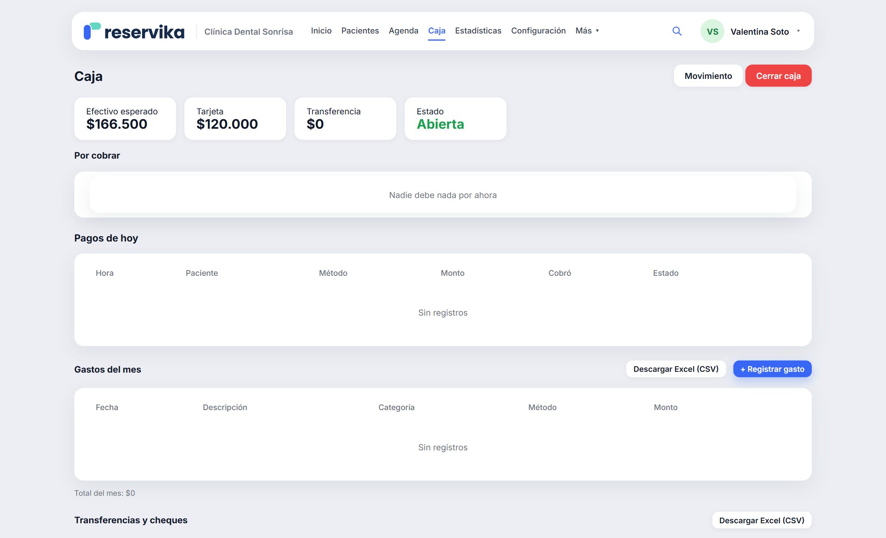
Task: Click the Fecha column header
Action: tap(107, 407)
